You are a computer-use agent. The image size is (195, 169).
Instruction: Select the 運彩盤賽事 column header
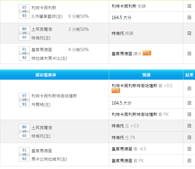54,75
